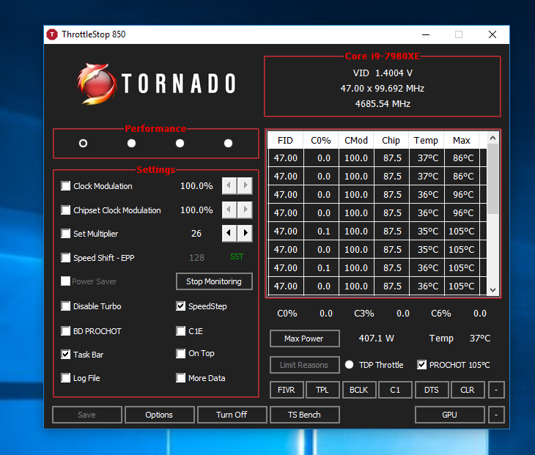Image resolution: width=535 pixels, height=455 pixels.
Task: Click the DTS button
Action: (432, 390)
